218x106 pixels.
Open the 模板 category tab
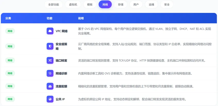tap(90, 4)
